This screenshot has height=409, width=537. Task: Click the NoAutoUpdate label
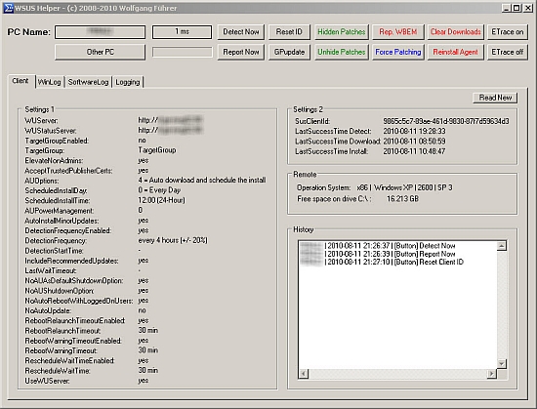[x=48, y=310]
